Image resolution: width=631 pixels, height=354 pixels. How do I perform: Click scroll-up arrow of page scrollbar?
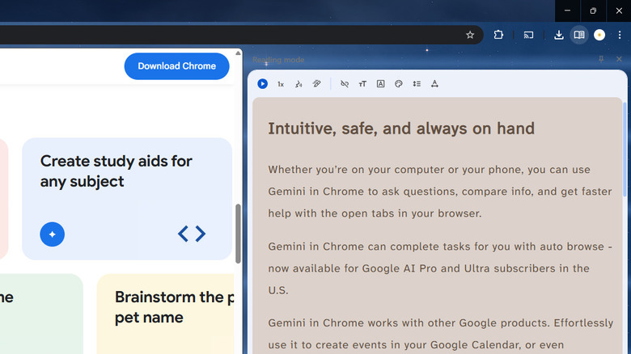[238, 53]
